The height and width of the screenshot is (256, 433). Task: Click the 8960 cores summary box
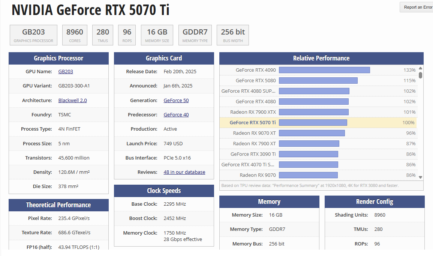[x=75, y=35]
